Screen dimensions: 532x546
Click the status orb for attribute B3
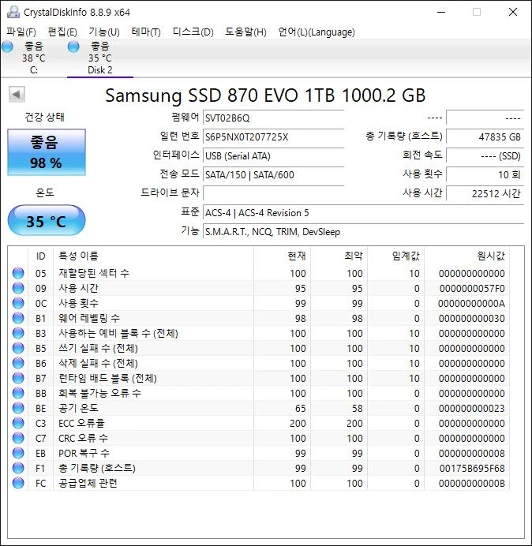pyautogui.click(x=18, y=333)
